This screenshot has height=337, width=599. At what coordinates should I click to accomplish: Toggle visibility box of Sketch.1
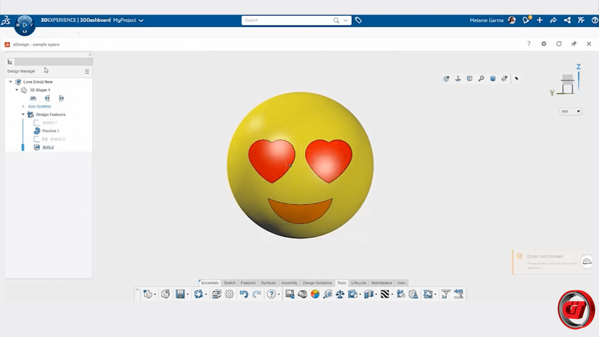37,123
